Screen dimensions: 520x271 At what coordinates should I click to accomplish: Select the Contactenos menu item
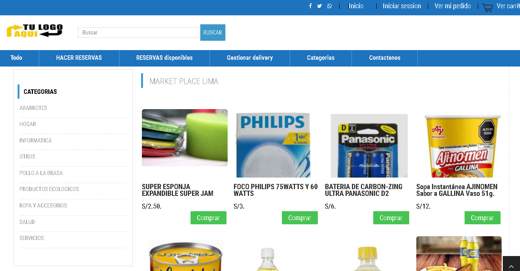click(x=384, y=58)
